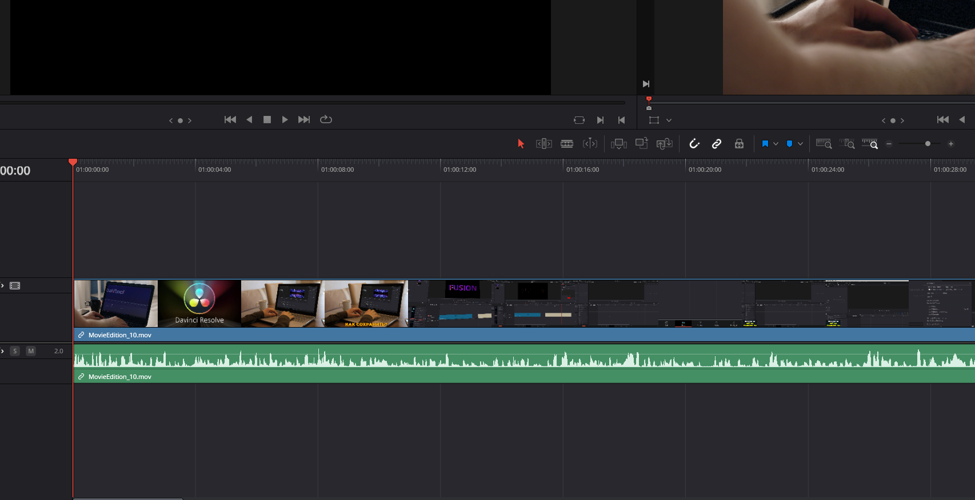Click the Replace Clip icon

[664, 144]
